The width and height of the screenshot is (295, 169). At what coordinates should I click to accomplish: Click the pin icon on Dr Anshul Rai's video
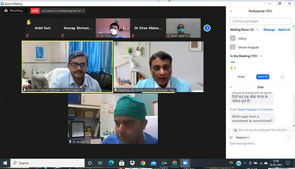(x=70, y=142)
